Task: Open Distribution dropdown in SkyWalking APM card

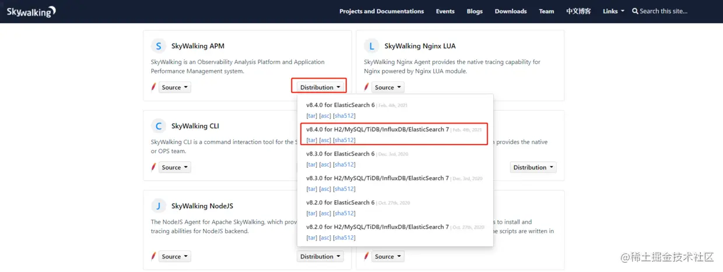Action: coord(320,87)
